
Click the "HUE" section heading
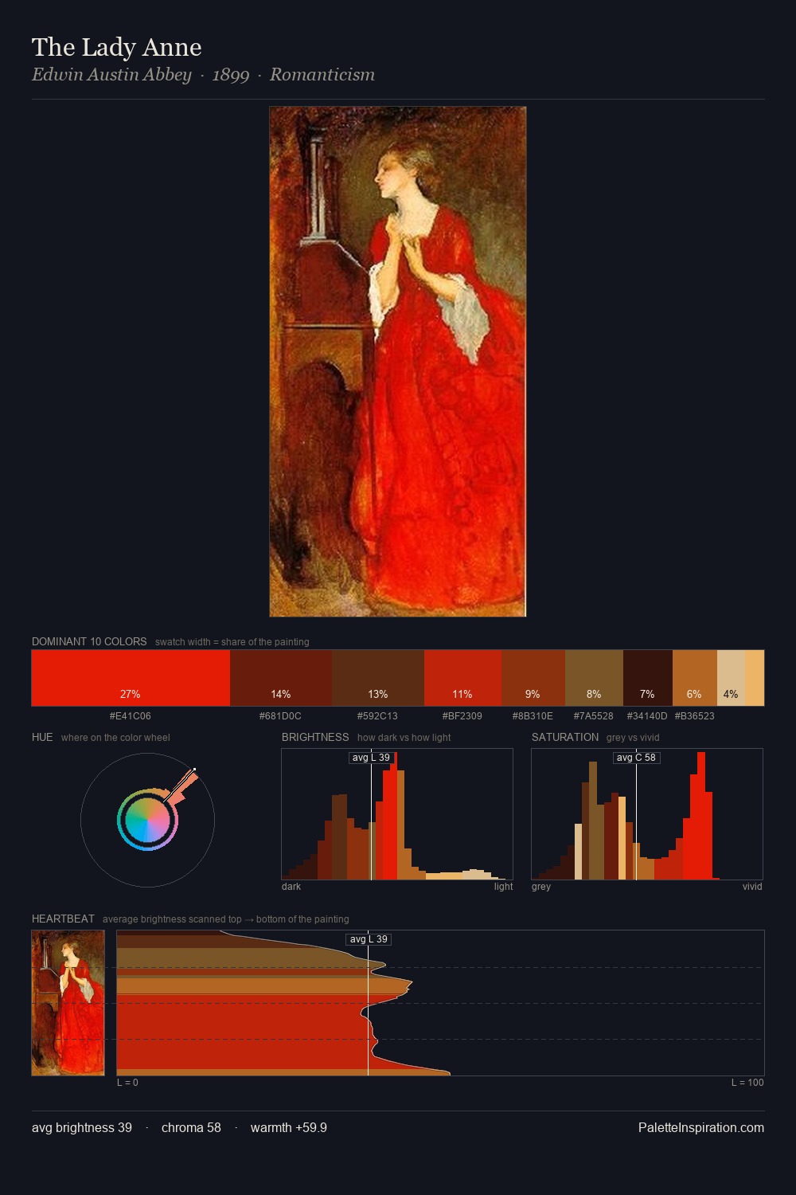[x=42, y=737]
